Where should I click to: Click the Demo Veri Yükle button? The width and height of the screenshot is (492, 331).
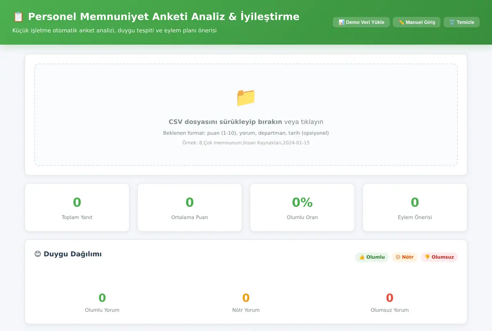(361, 22)
